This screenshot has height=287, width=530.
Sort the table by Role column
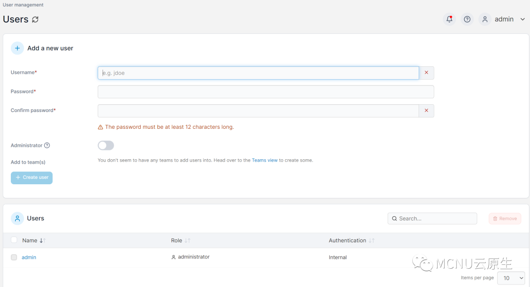point(181,240)
